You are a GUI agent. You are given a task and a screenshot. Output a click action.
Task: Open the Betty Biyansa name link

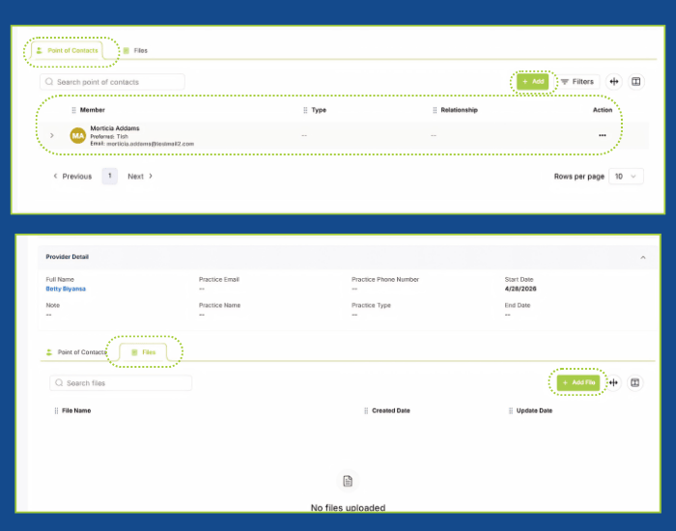click(x=66, y=289)
